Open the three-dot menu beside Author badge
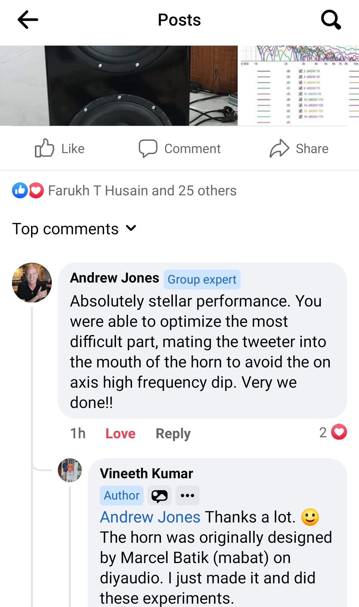The height and width of the screenshot is (607, 359). pyautogui.click(x=187, y=496)
